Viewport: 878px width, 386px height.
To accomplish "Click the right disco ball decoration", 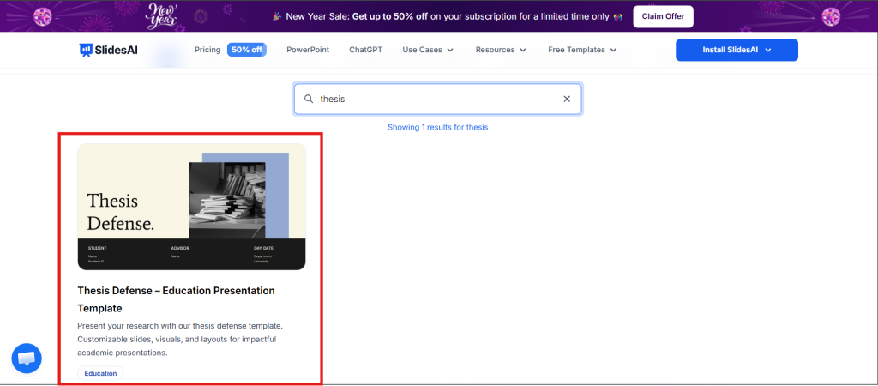I will 831,16.
